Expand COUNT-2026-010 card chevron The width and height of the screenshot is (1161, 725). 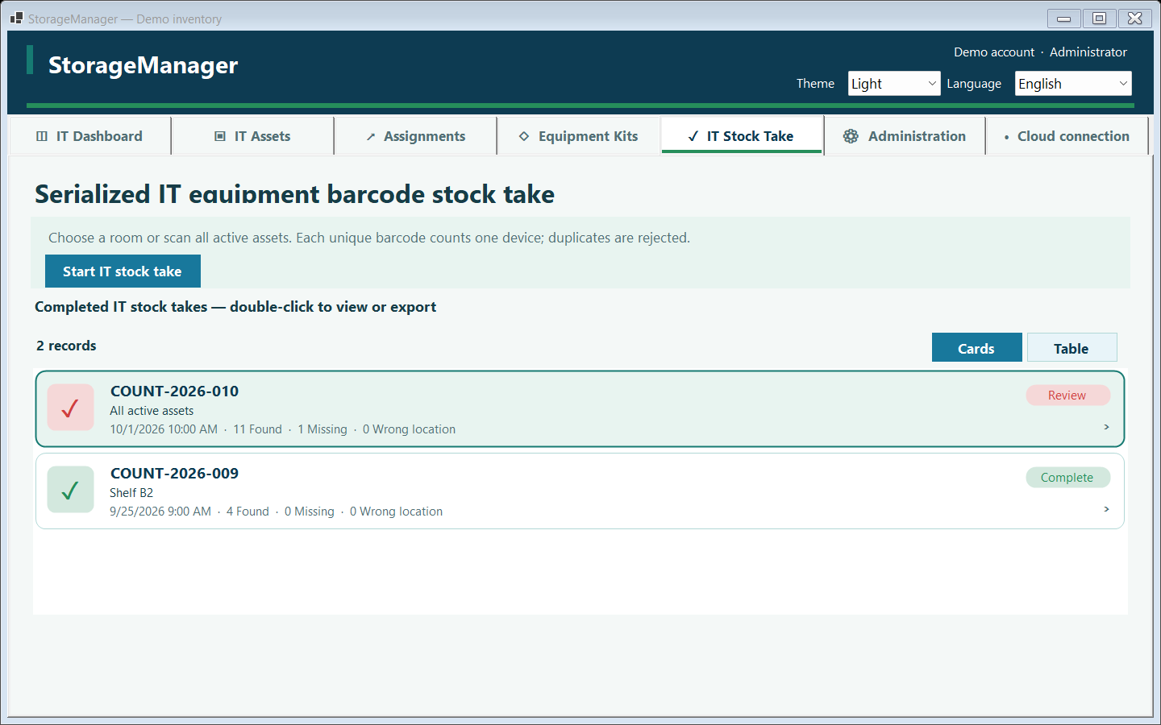coord(1106,427)
